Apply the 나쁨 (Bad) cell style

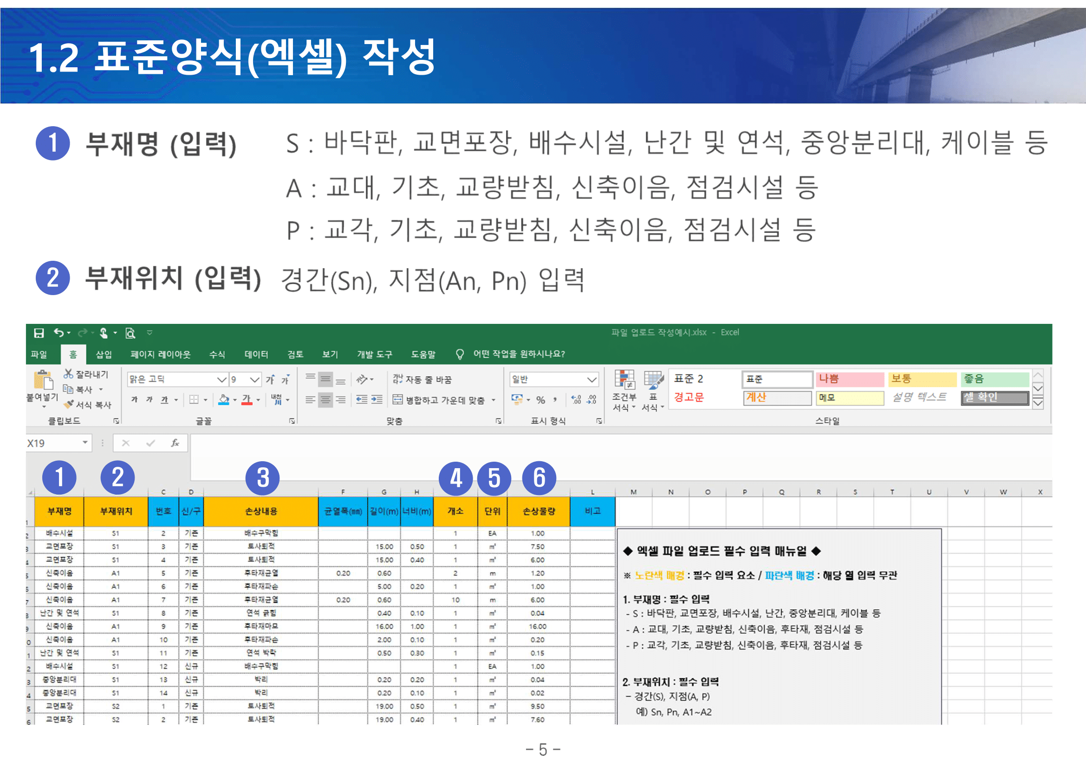pyautogui.click(x=850, y=379)
